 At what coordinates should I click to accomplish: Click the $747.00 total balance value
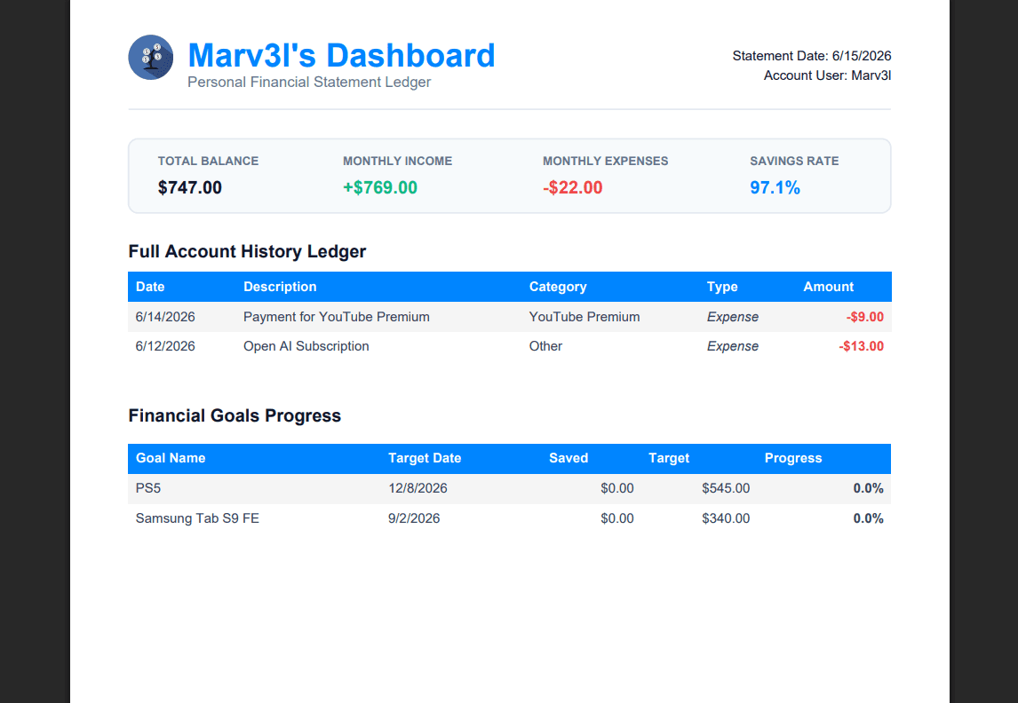pyautogui.click(x=190, y=187)
